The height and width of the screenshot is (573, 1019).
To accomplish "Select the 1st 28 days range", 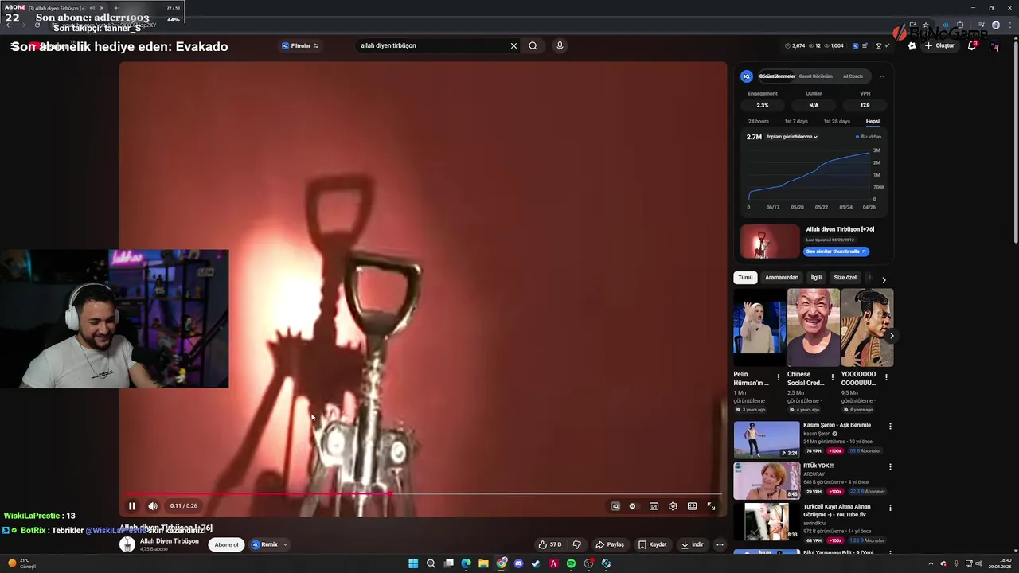I will [x=837, y=121].
